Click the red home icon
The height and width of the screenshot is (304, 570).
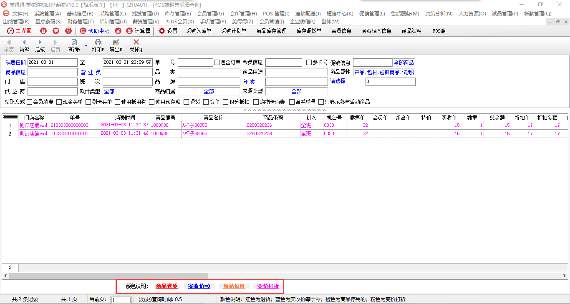tap(118, 31)
